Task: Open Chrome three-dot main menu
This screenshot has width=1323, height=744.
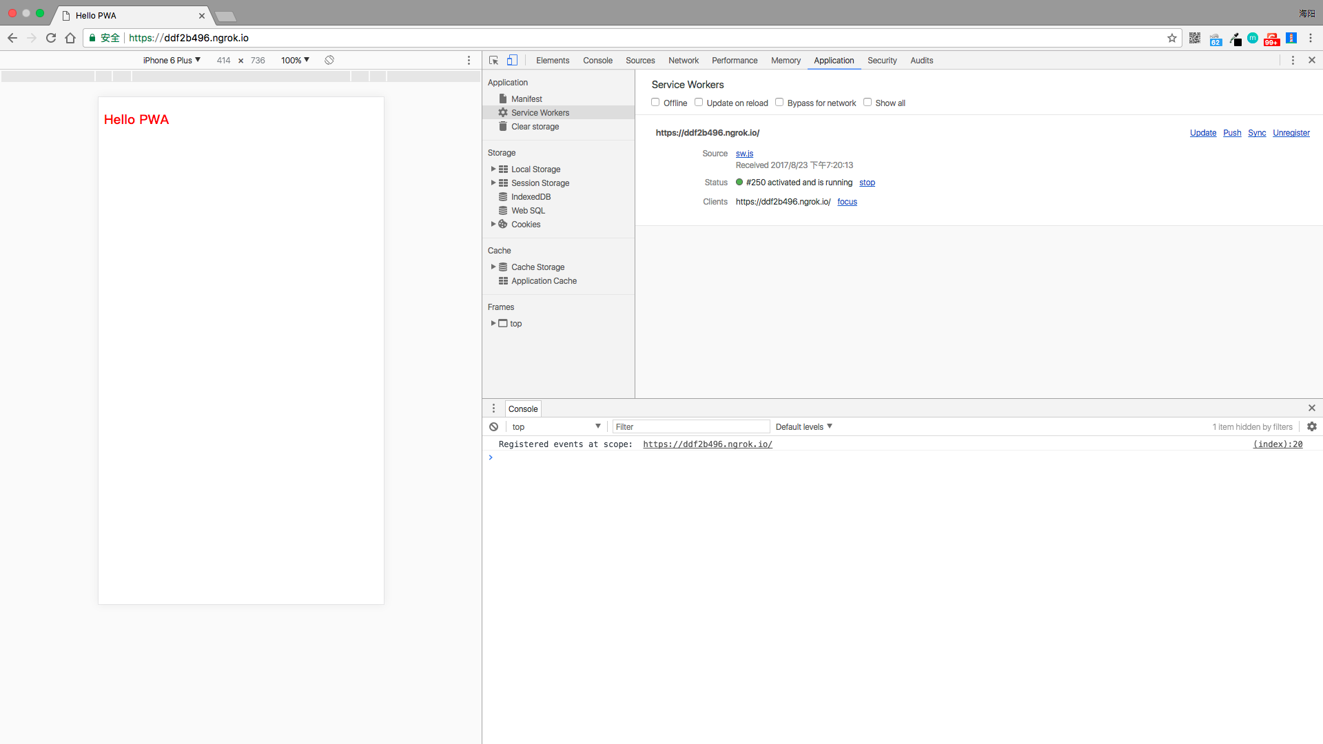Action: click(1311, 38)
